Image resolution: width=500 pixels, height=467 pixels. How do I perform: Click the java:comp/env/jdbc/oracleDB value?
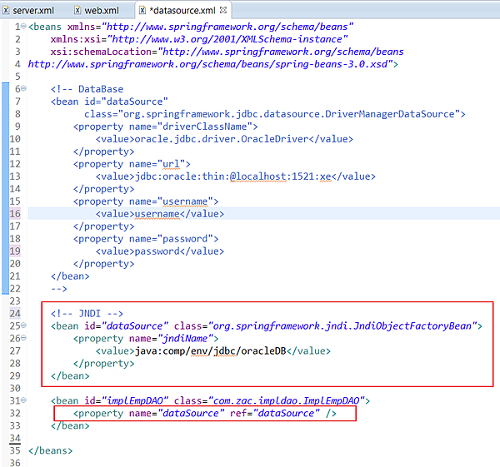pyautogui.click(x=210, y=351)
